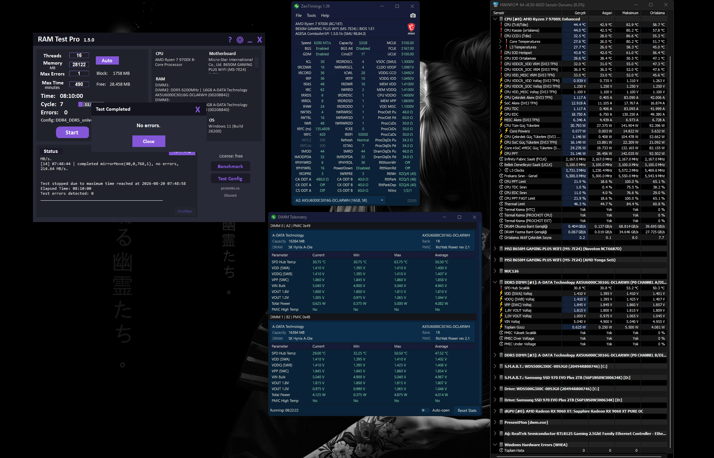This screenshot has height=458, width=714.
Task: Click the Threads input field
Action: (79, 55)
